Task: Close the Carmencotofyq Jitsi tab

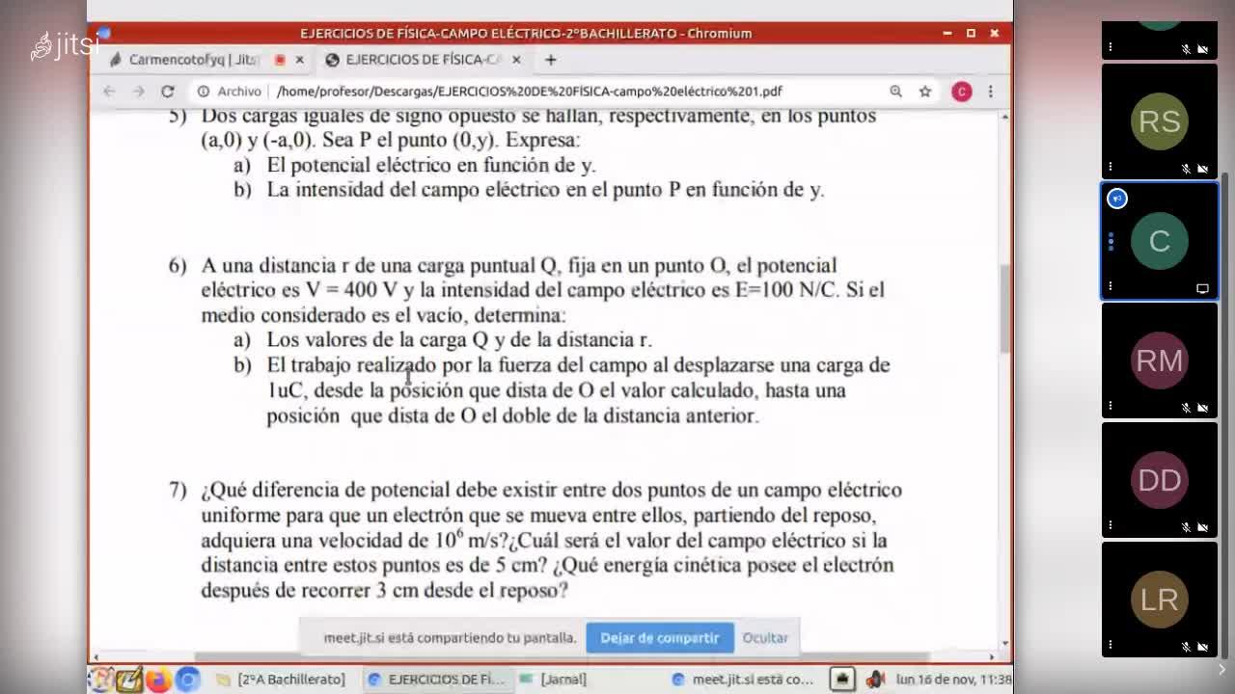Action: pyautogui.click(x=299, y=60)
